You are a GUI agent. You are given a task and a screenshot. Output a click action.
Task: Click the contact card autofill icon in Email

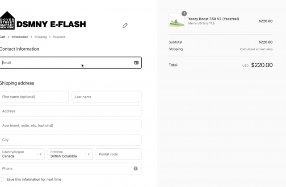pos(136,63)
